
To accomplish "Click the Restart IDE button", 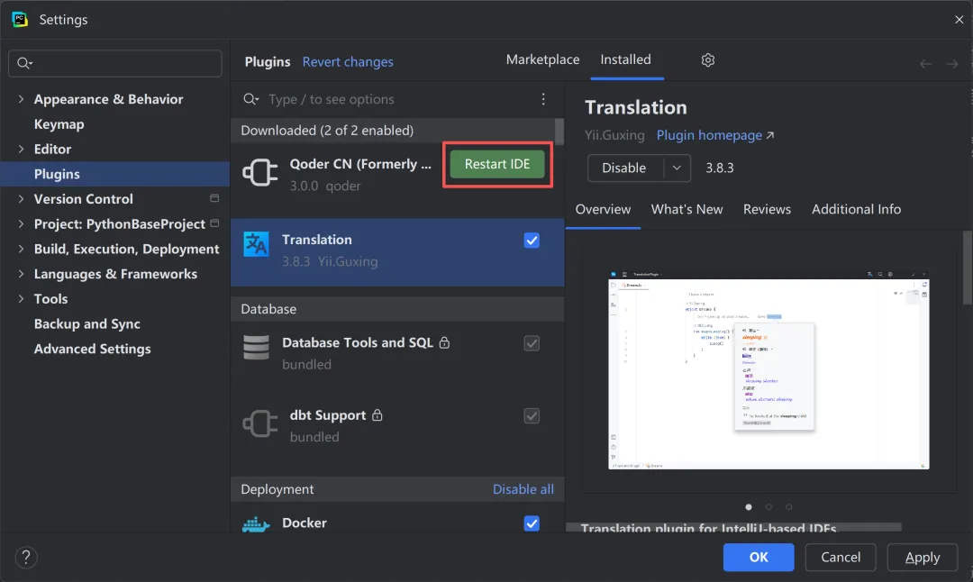I will (x=497, y=164).
